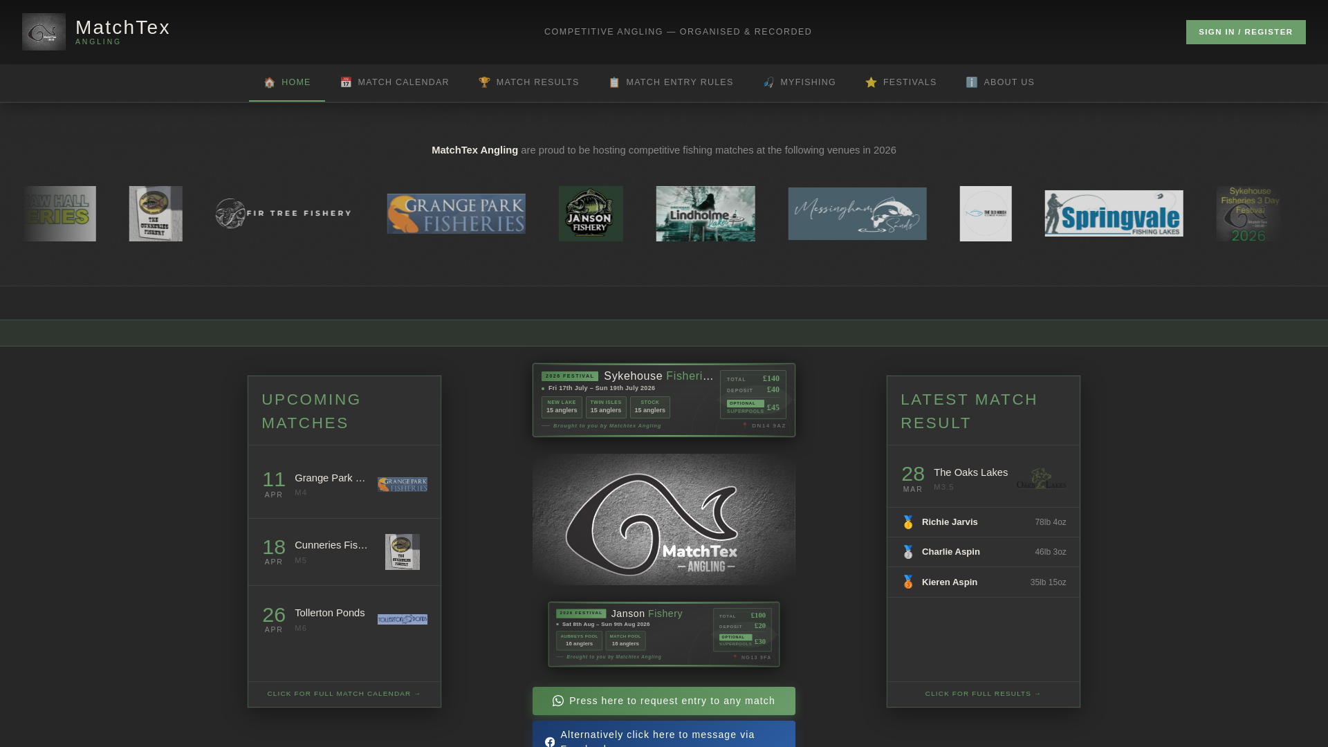
Task: Select the Cunneries Fishery venue logo in carousel
Action: 156,214
